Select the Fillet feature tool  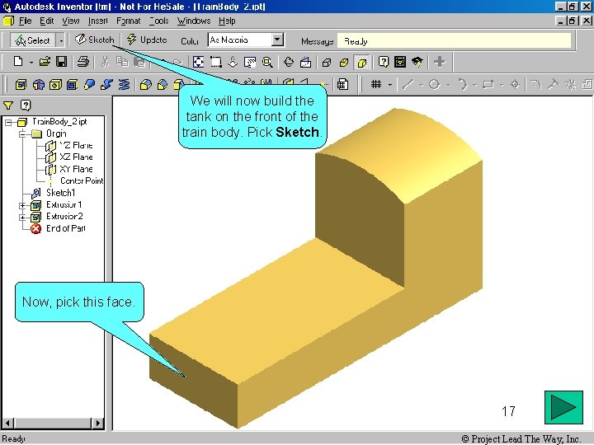(145, 84)
